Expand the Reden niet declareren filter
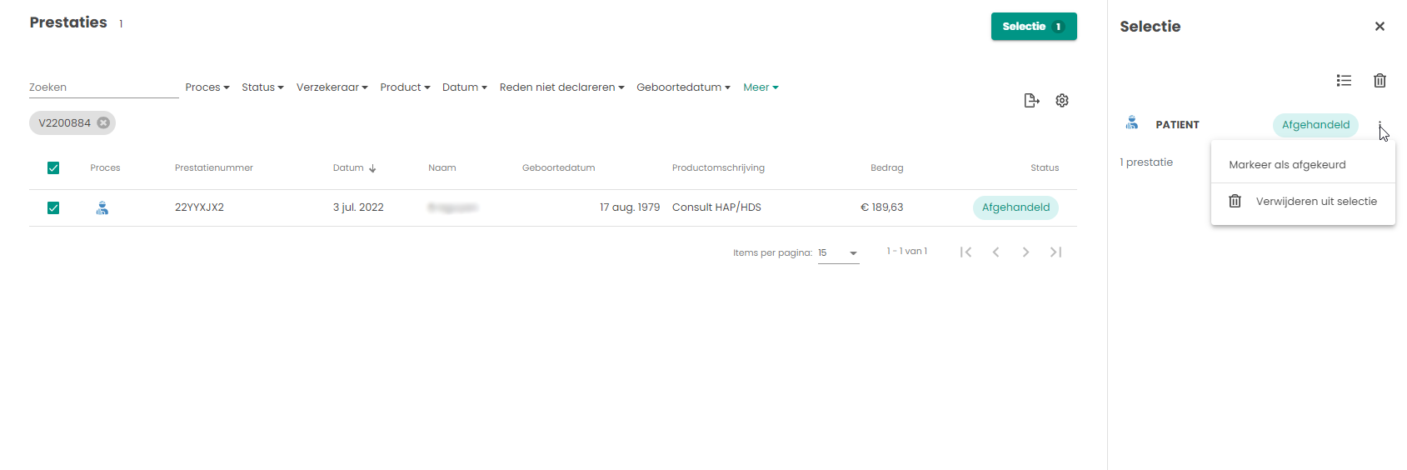Viewport: 1407px width, 470px height. point(561,87)
